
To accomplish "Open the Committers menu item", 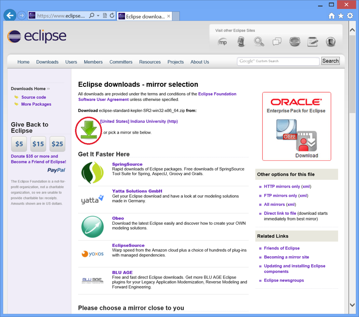I will coord(121,62).
